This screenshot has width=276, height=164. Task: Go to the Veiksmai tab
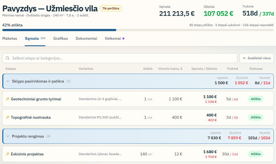click(115, 38)
